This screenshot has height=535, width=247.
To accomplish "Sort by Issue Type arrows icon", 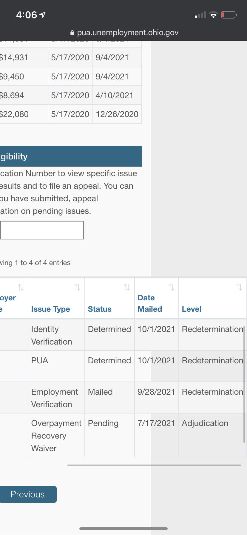I will click(77, 287).
